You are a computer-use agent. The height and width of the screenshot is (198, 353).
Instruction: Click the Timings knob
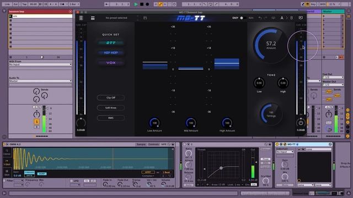[x=271, y=114]
